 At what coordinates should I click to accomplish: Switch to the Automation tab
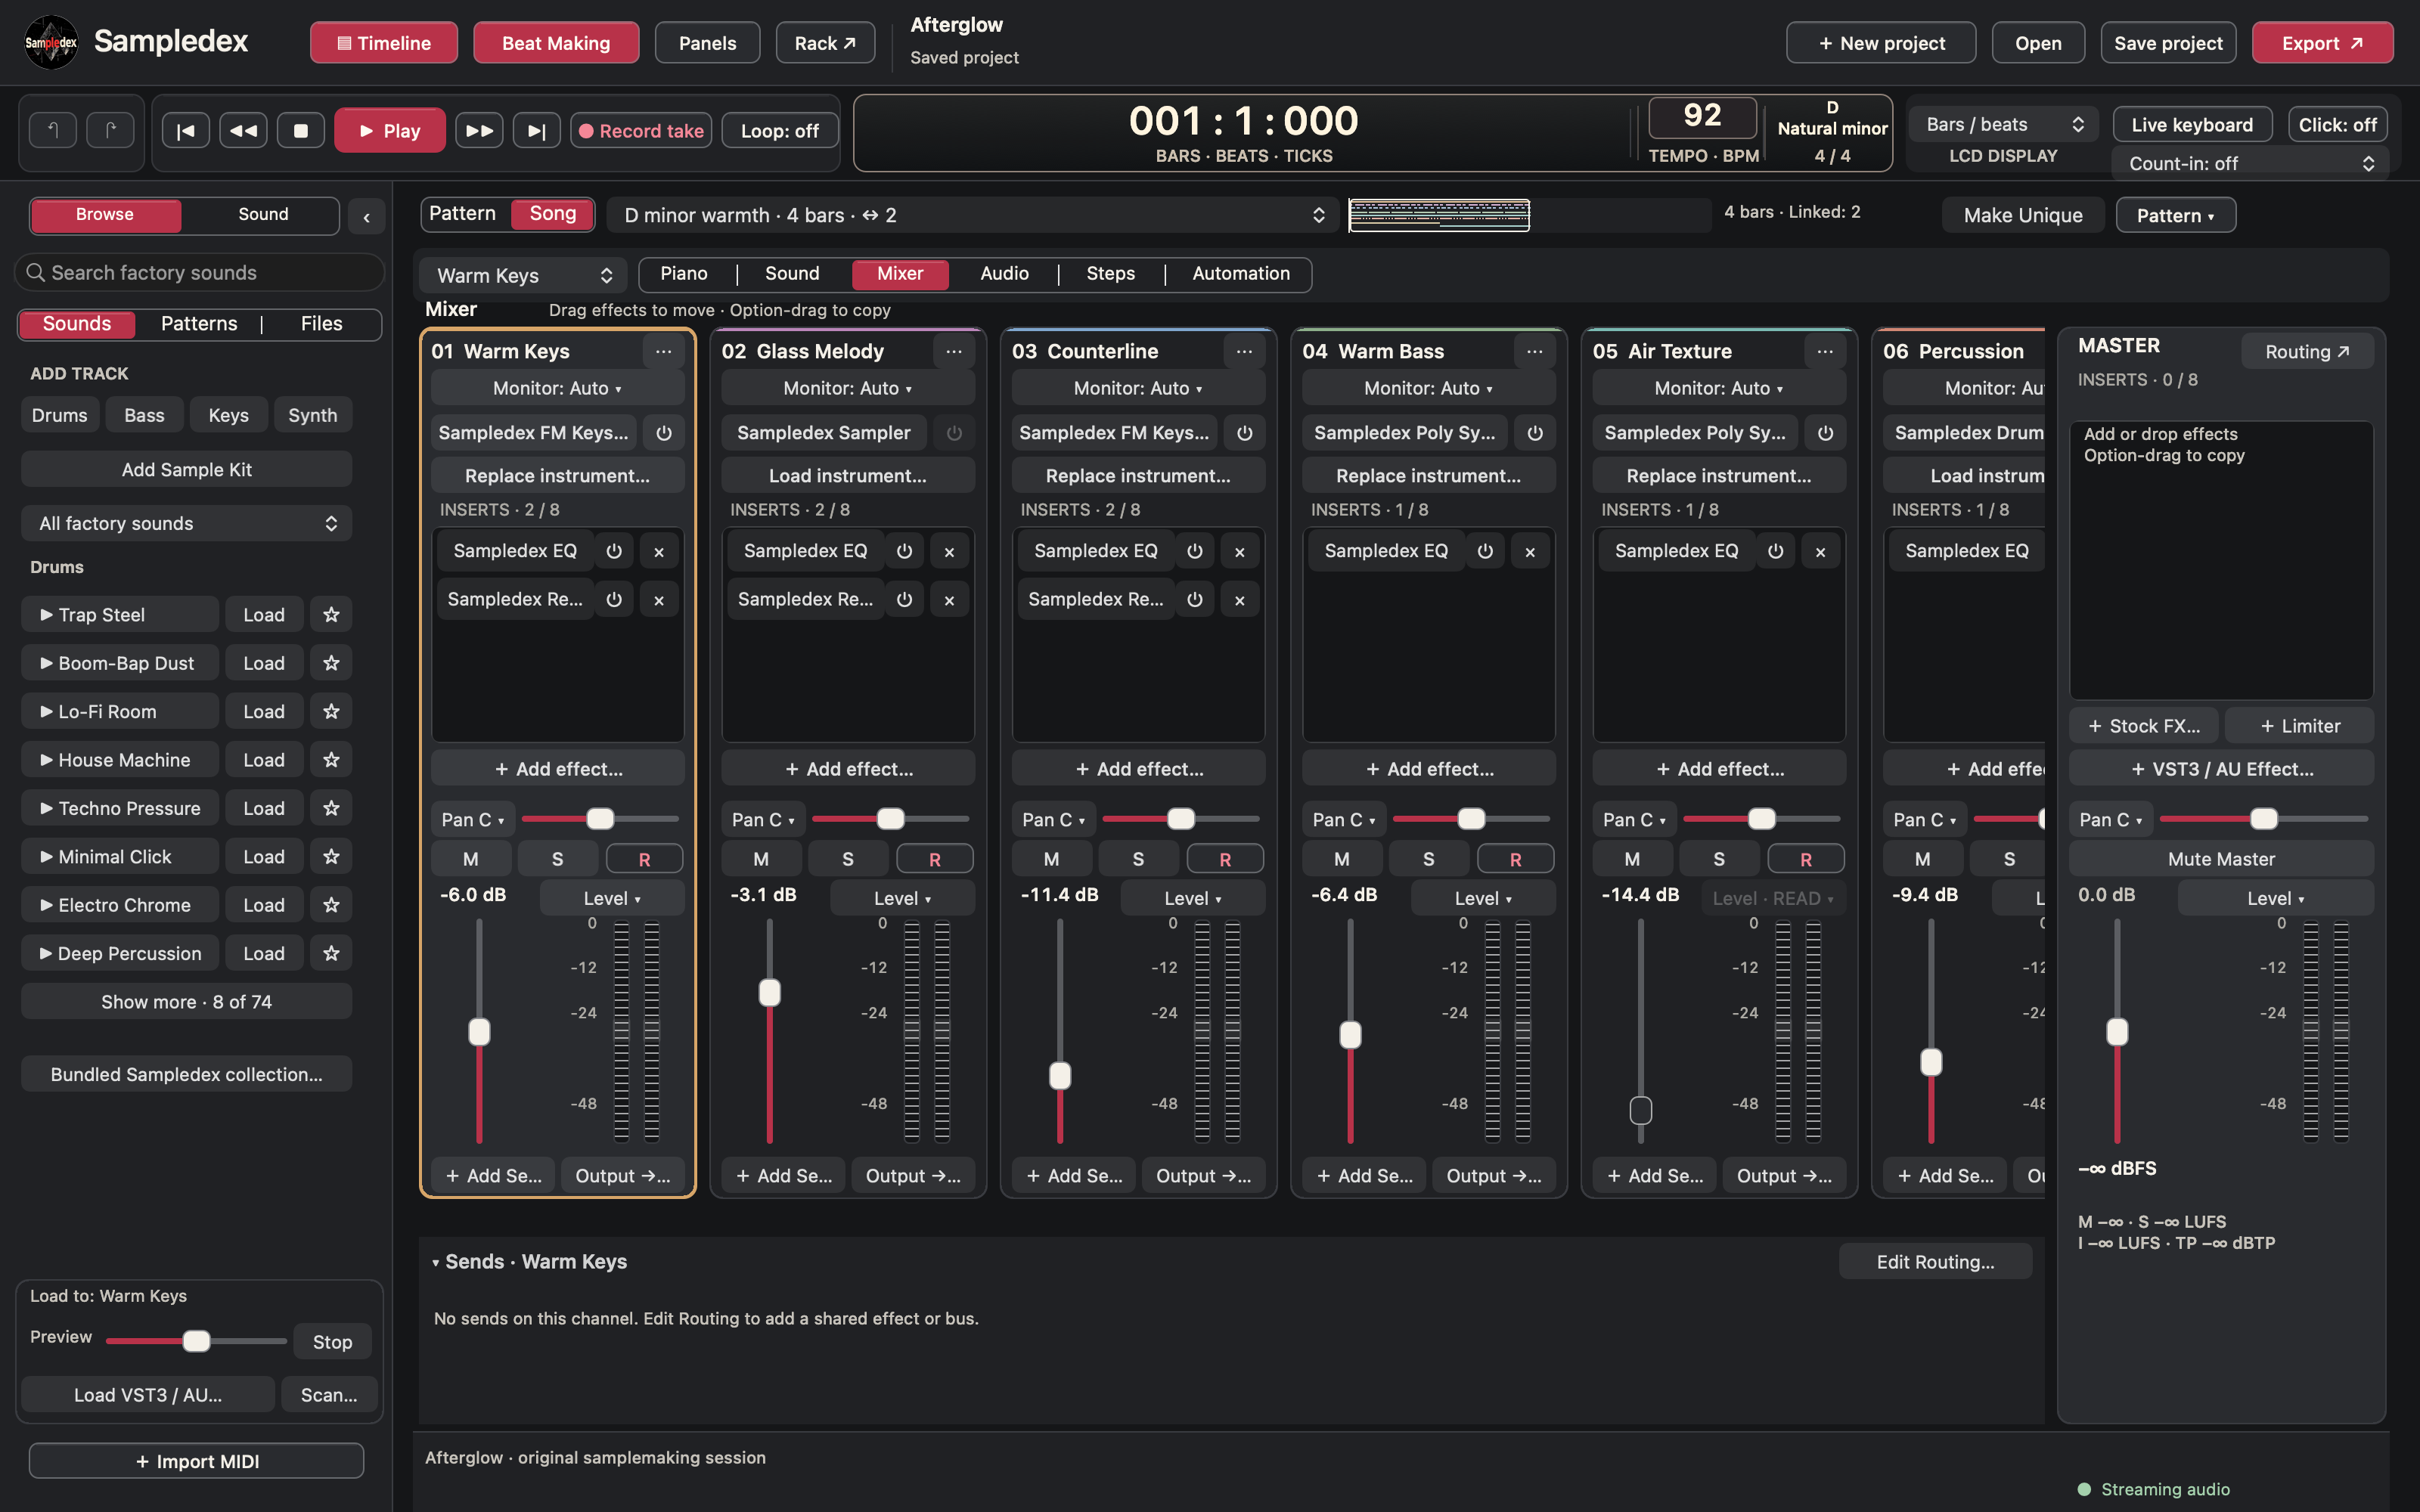(1241, 274)
